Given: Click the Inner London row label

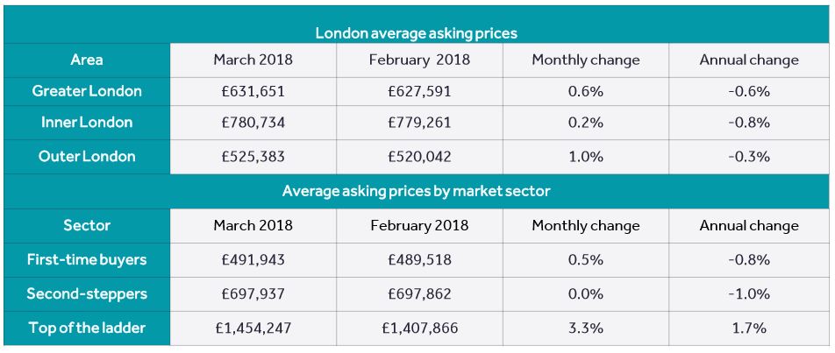Looking at the screenshot, I should (x=87, y=123).
